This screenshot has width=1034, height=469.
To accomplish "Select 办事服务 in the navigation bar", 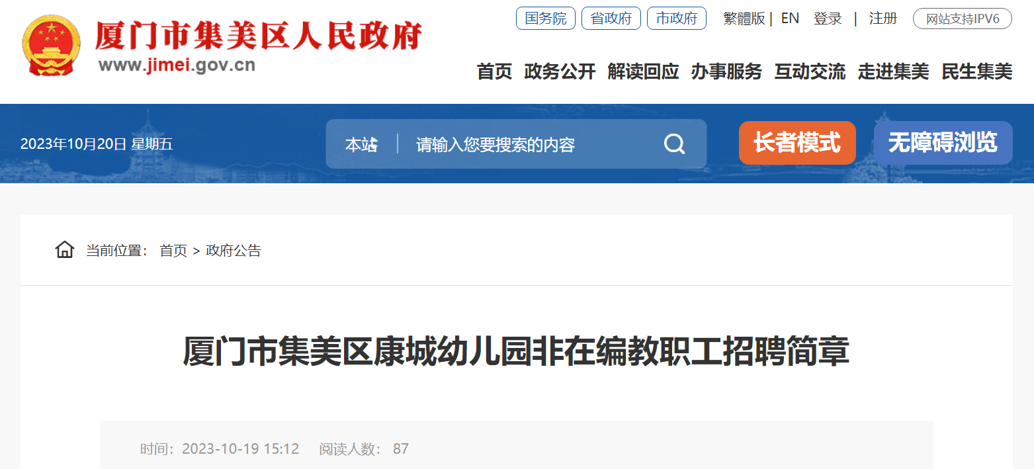I will coord(726,71).
